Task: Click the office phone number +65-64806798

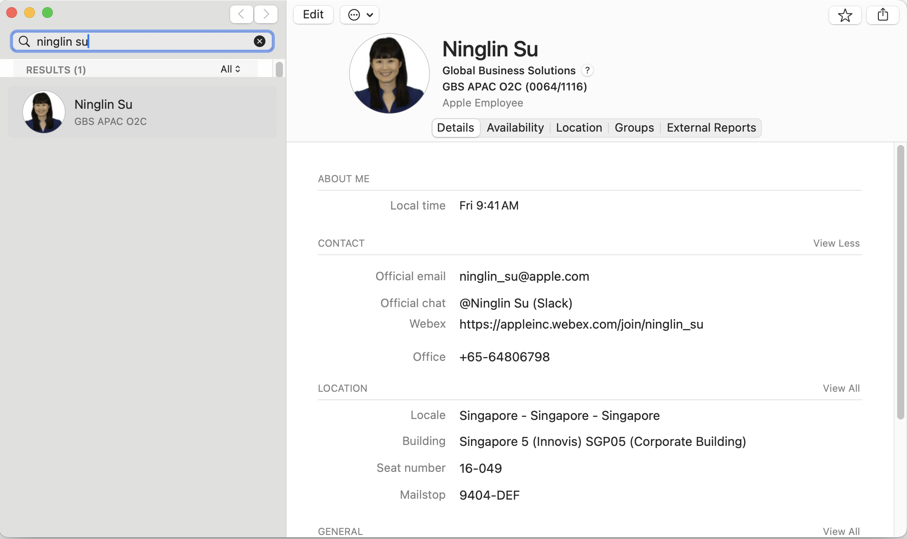Action: (505, 357)
